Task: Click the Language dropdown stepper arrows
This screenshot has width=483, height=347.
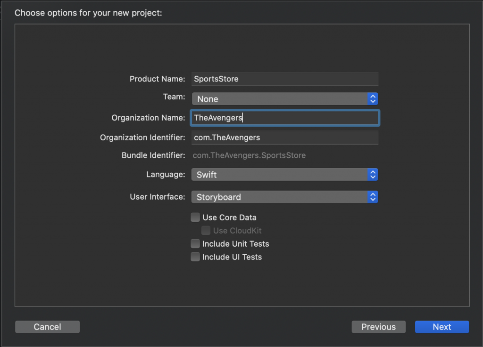Action: point(373,175)
